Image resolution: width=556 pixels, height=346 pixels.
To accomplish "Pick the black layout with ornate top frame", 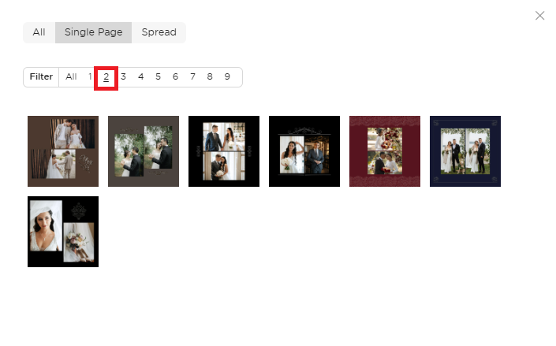I will [x=304, y=151].
